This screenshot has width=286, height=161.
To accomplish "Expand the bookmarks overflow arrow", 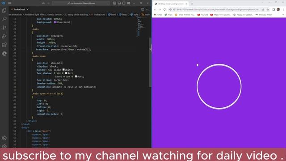I will [283, 15].
